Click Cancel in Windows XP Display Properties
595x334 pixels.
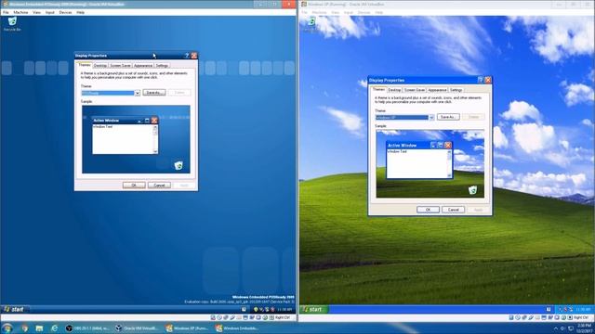tap(454, 210)
